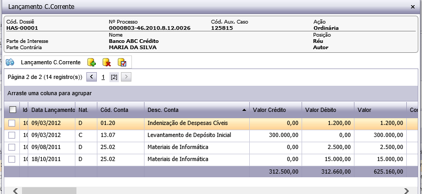Click the checkmark lançamento icon
This screenshot has width=422, height=194.
pos(122,62)
